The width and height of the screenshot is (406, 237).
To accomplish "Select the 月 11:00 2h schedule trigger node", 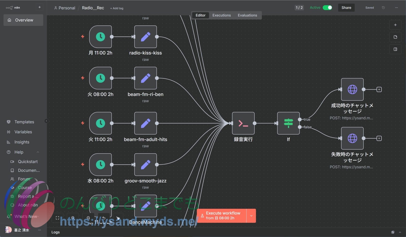I will point(100,37).
